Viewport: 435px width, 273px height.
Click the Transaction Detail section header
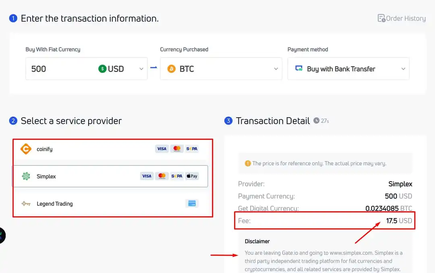click(x=273, y=121)
